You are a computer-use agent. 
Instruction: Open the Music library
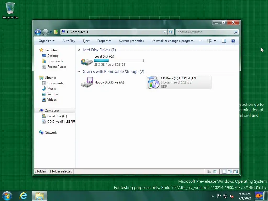point(52,88)
